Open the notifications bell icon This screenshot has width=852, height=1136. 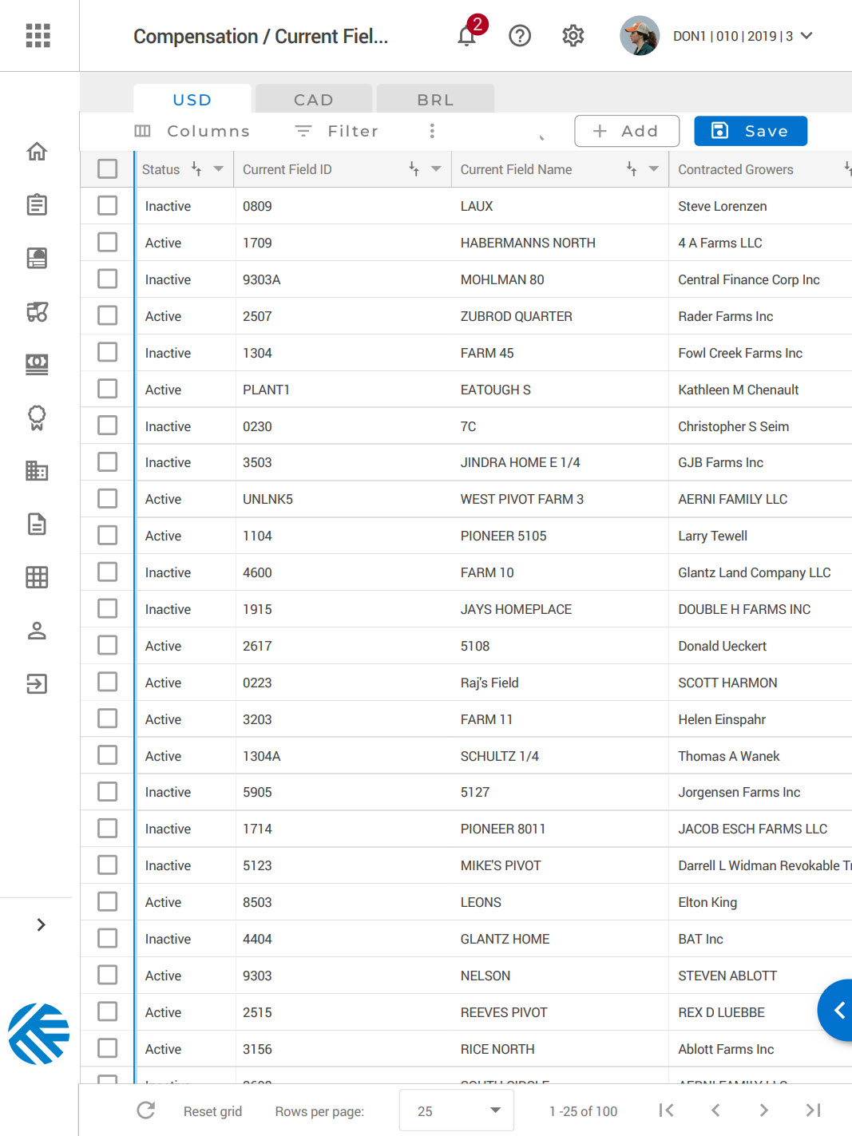[467, 36]
